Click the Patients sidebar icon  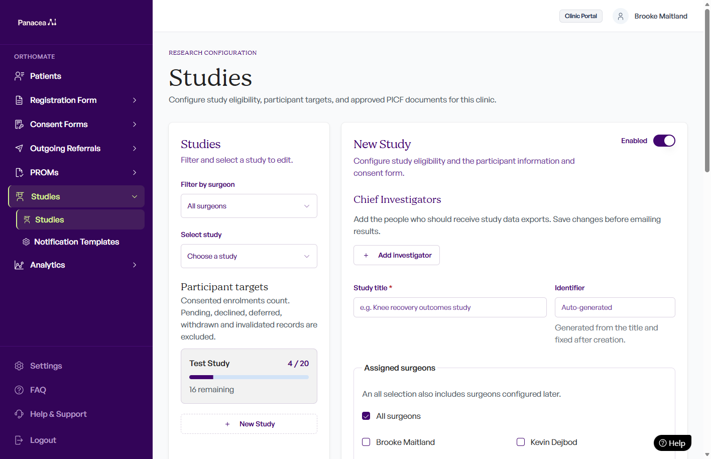tap(19, 76)
